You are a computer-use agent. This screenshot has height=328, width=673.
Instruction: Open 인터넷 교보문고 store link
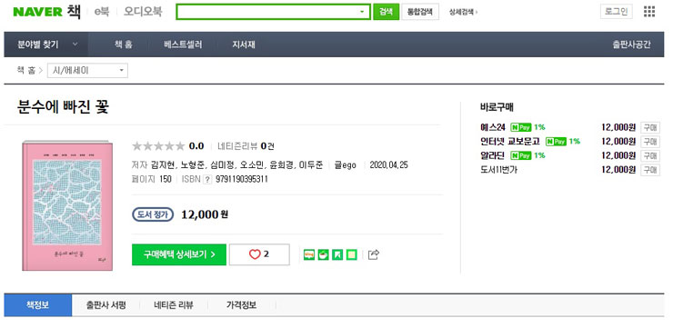click(x=510, y=142)
